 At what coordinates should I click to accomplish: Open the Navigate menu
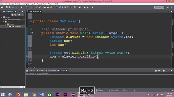click(26, 4)
